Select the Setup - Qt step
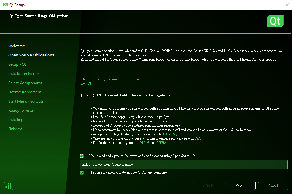Screen dimensions: 292x194 (17, 64)
